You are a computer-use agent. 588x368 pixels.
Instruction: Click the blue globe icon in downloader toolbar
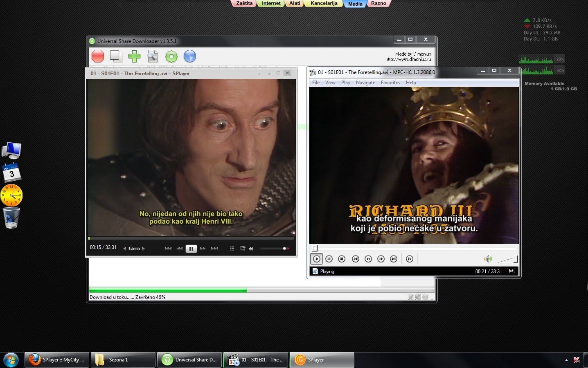pyautogui.click(x=190, y=56)
